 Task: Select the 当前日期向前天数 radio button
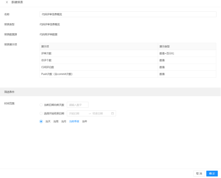(x=41, y=105)
